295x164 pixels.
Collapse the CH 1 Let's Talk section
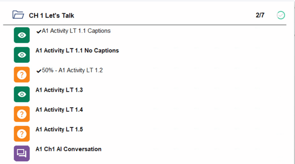(51, 15)
